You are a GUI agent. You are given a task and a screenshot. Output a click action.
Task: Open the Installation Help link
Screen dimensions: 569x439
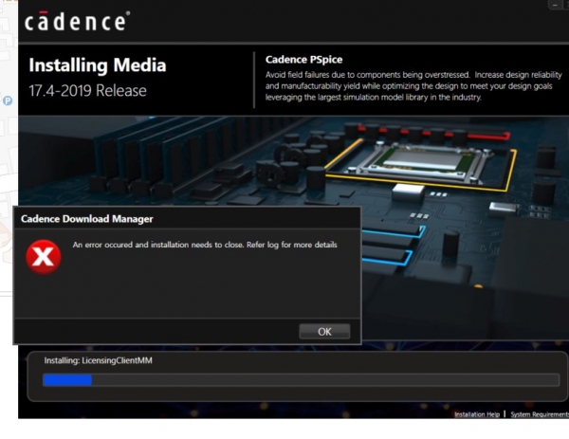tap(477, 414)
